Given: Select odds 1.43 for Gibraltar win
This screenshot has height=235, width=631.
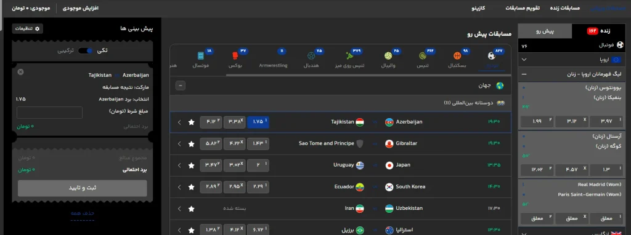Looking at the screenshot, I should [x=258, y=144].
